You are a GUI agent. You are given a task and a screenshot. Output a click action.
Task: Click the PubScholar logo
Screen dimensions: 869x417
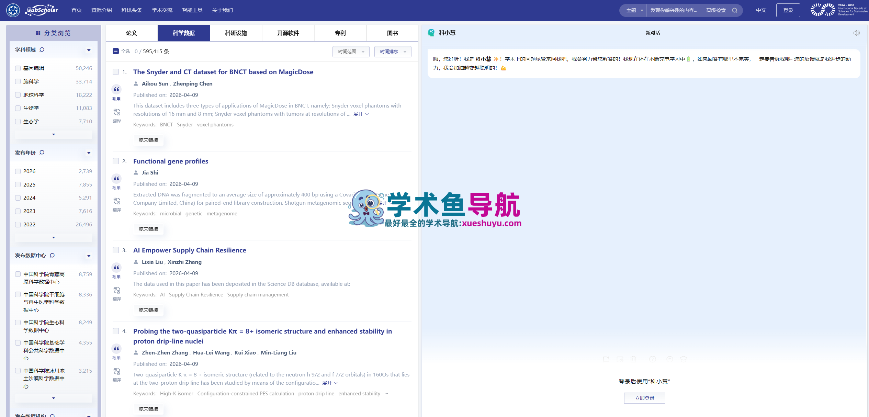click(42, 10)
